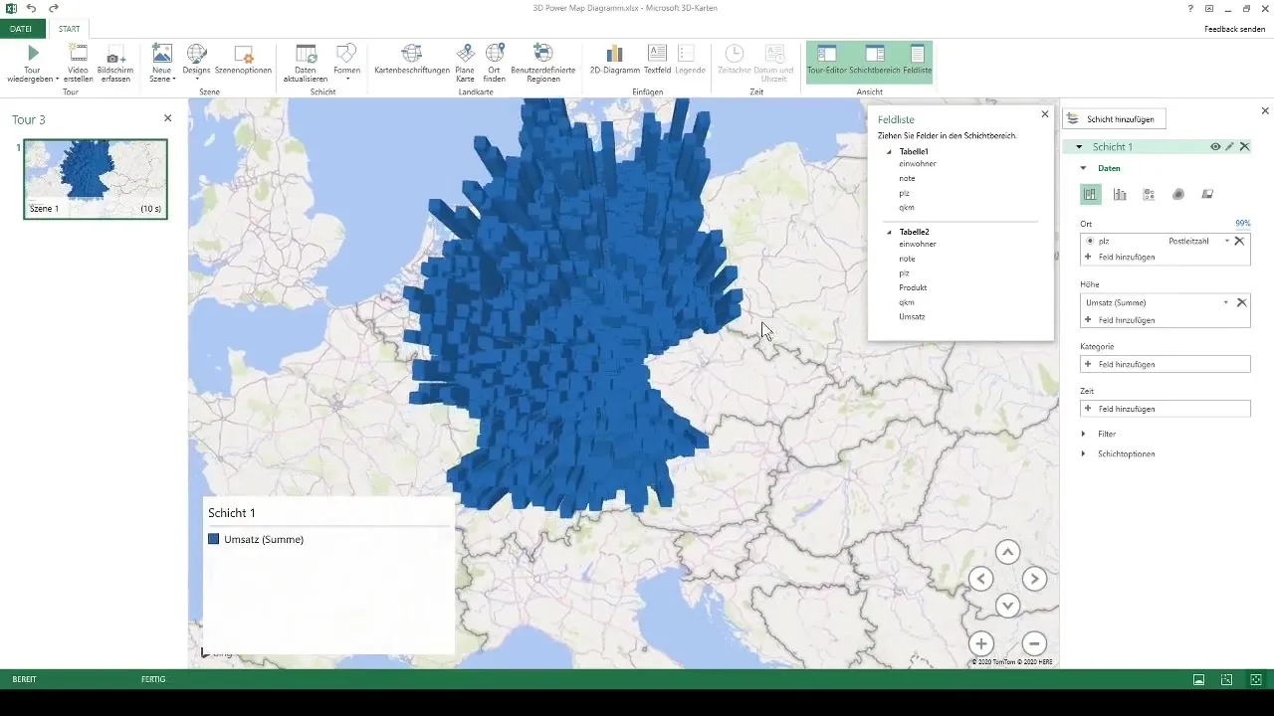Screen dimensions: 1274x716
Task: Click Tour wiedergeben play icon
Action: tap(33, 54)
